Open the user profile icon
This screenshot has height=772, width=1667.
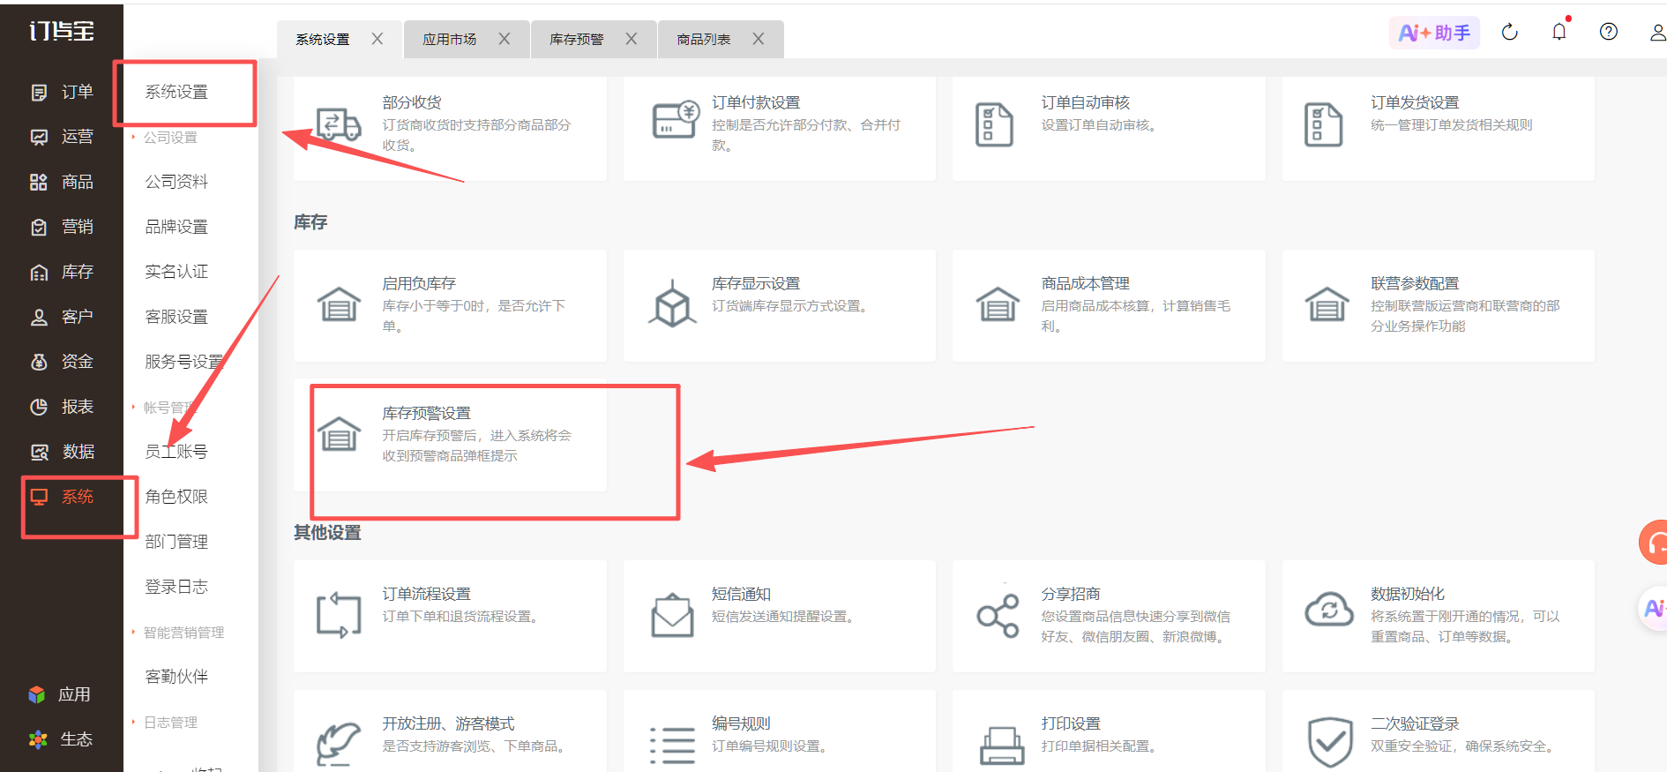[1657, 33]
